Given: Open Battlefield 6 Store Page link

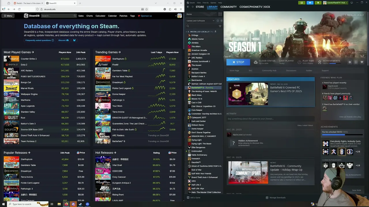Looking at the screenshot, I should [x=234, y=70].
